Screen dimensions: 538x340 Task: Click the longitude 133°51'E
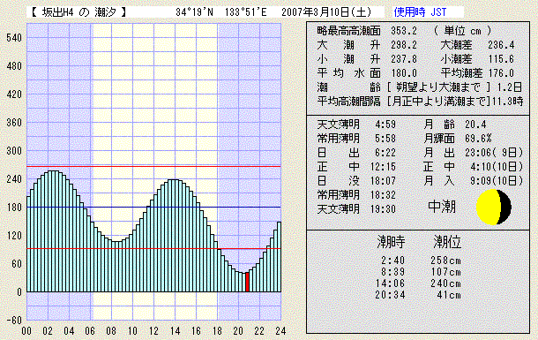pos(246,12)
